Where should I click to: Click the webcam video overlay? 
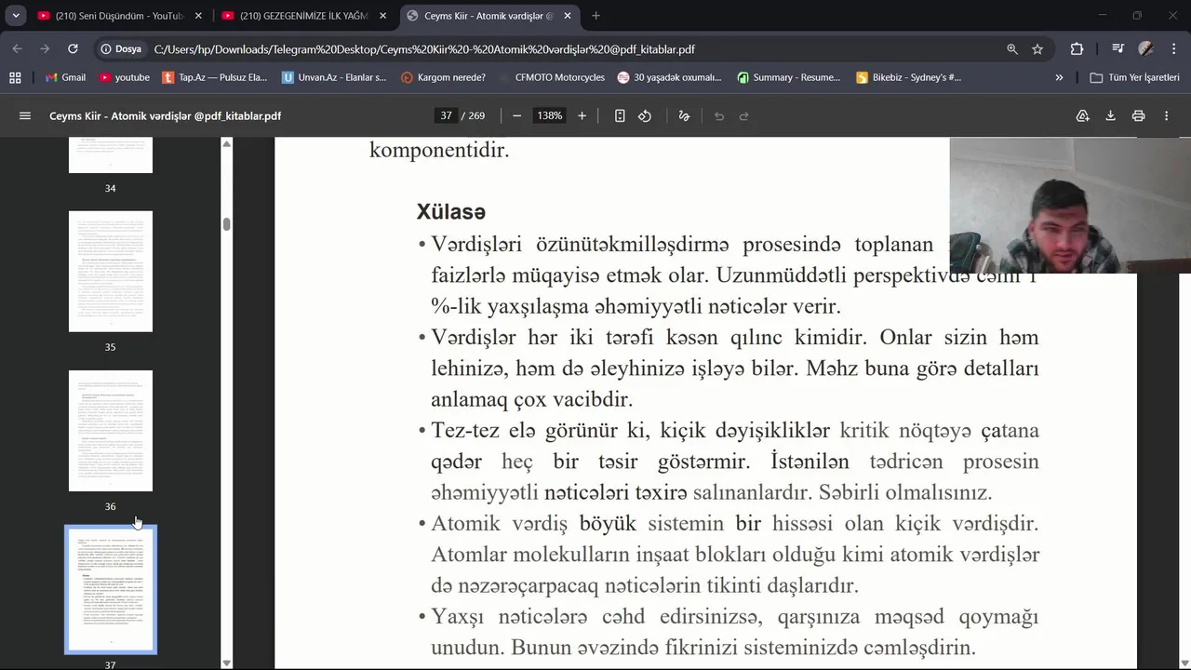click(1070, 206)
